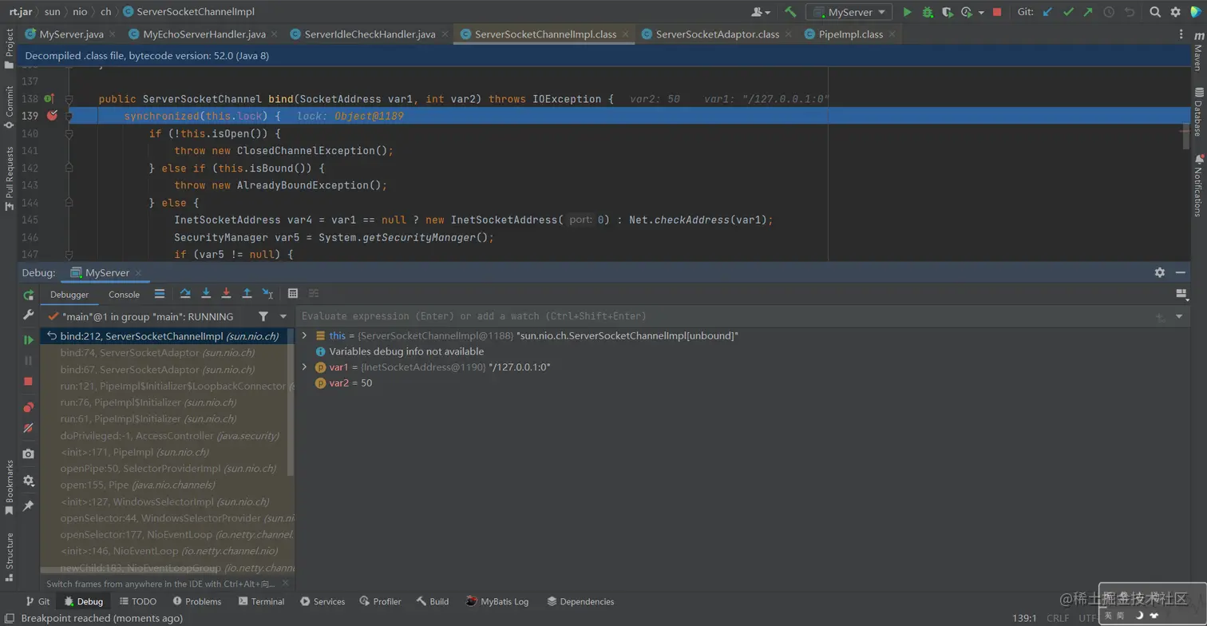Run MyServer with coverage icon
This screenshot has width=1207, height=626.
[x=948, y=12]
